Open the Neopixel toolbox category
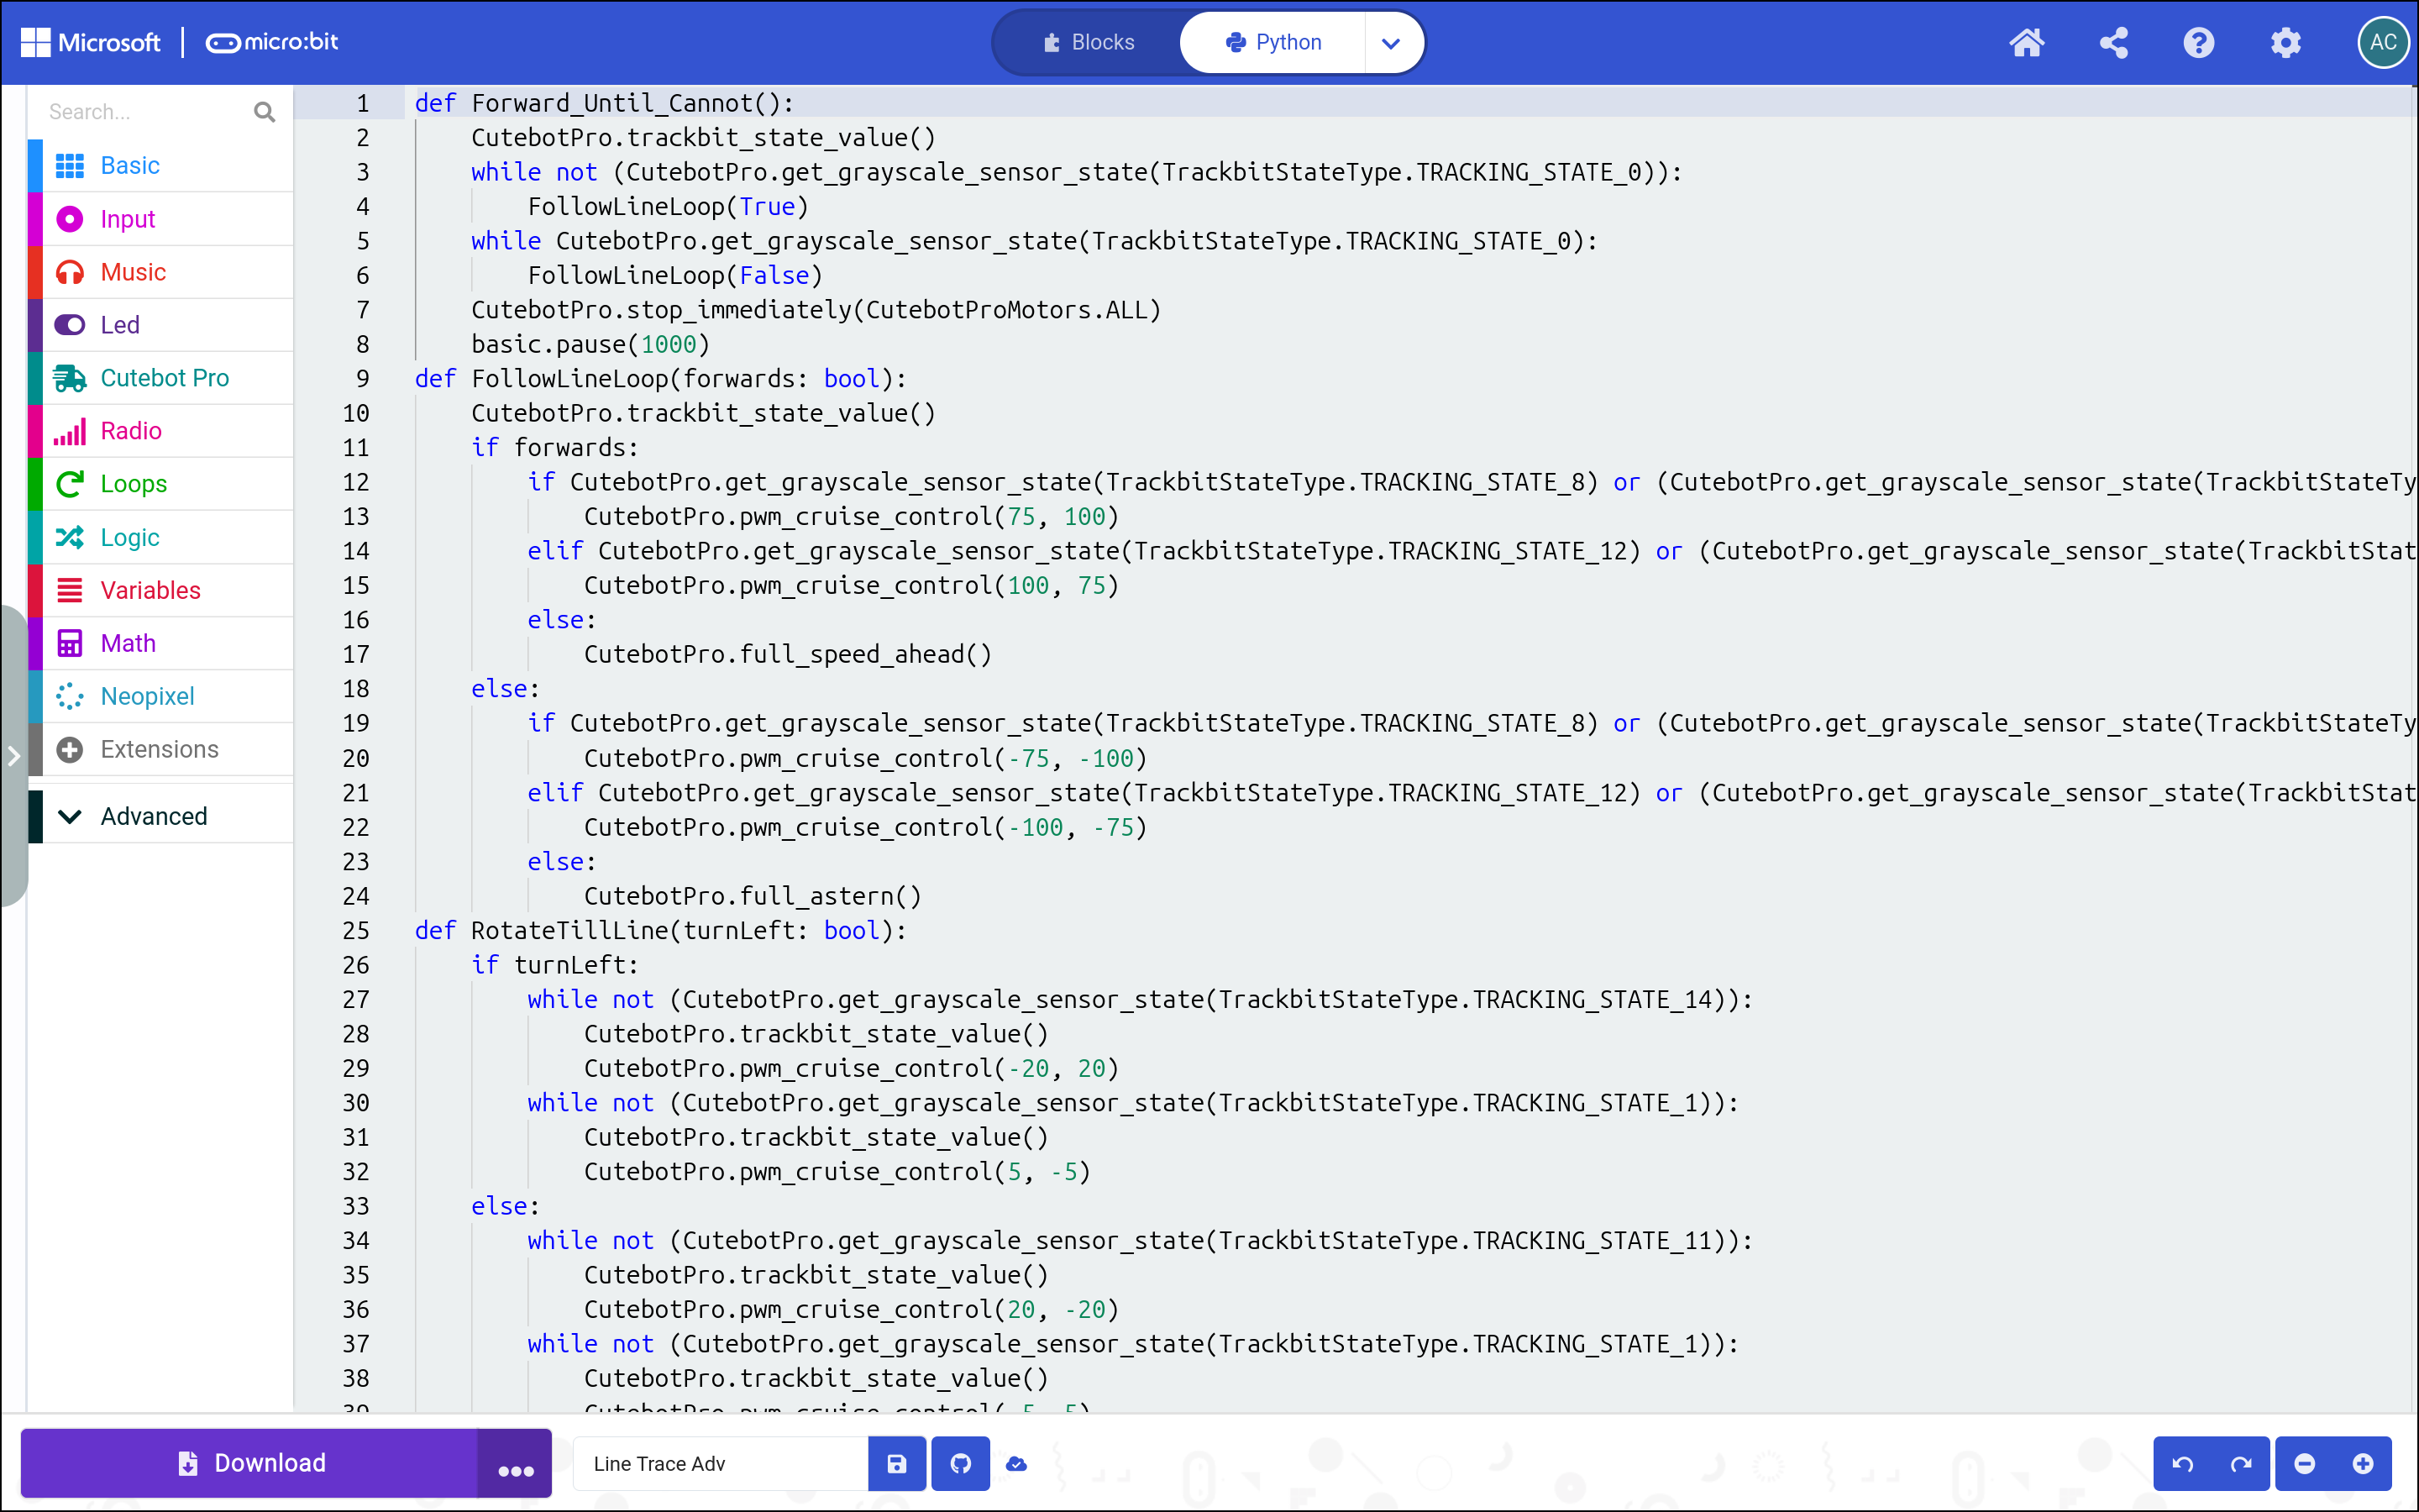Screen dimensions: 2419x1512 (x=160, y=696)
